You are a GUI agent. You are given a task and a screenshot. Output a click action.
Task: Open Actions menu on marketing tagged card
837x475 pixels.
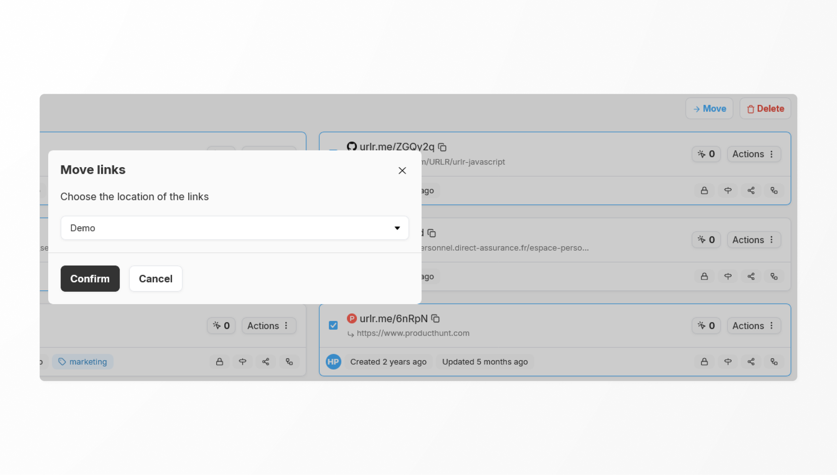tap(269, 326)
